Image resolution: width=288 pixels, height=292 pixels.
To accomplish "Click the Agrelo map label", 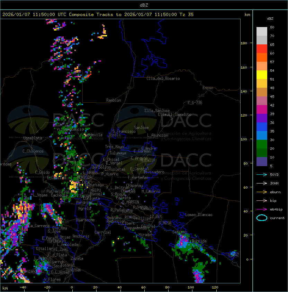I will tap(84, 208).
